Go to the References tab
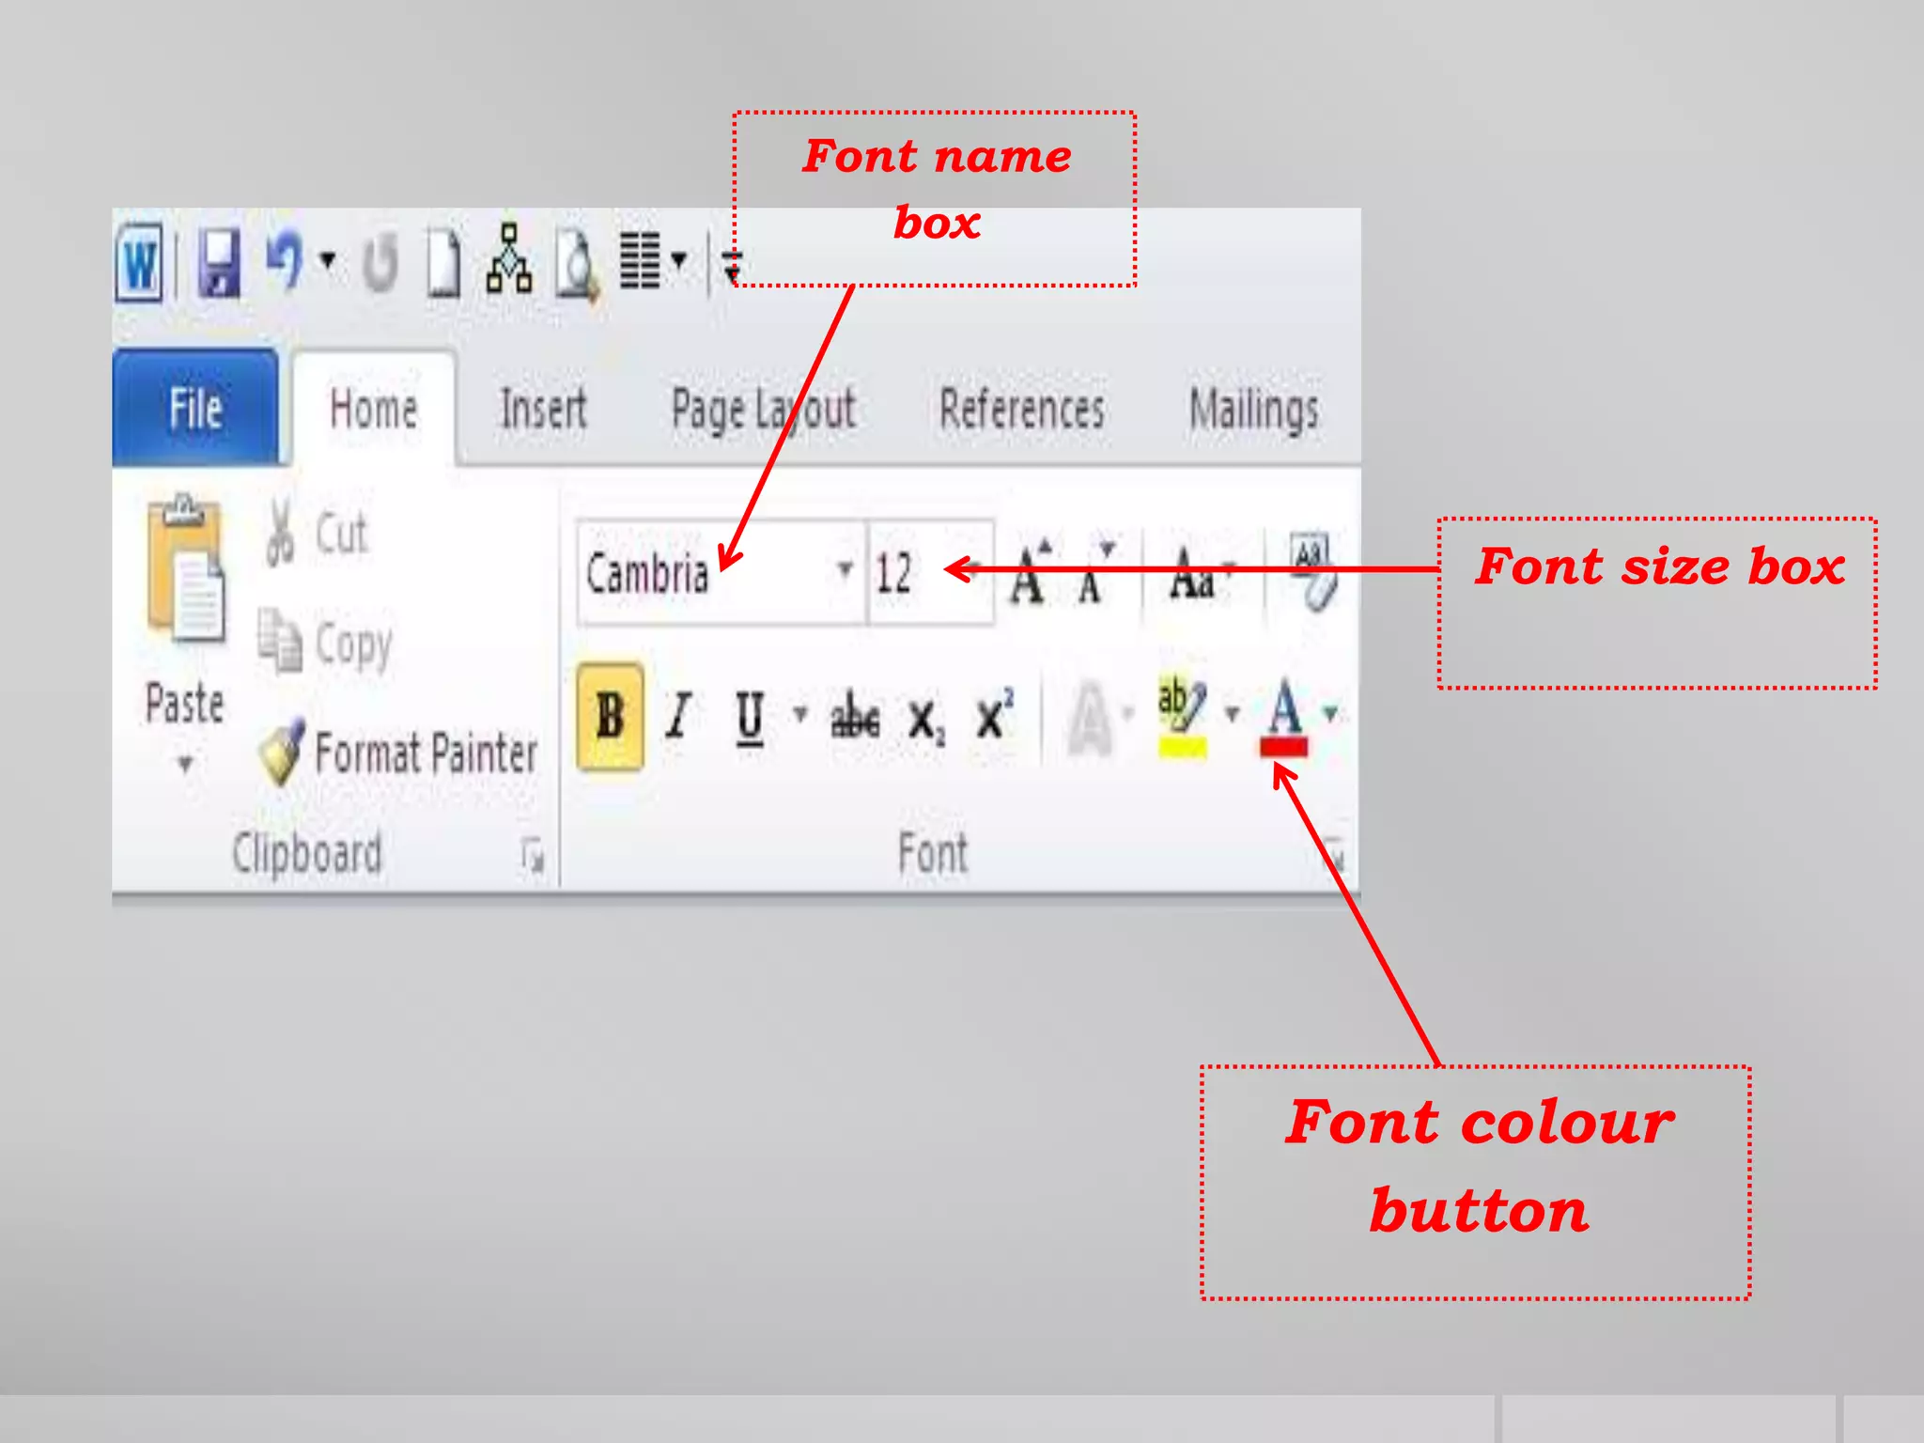 tap(1022, 410)
